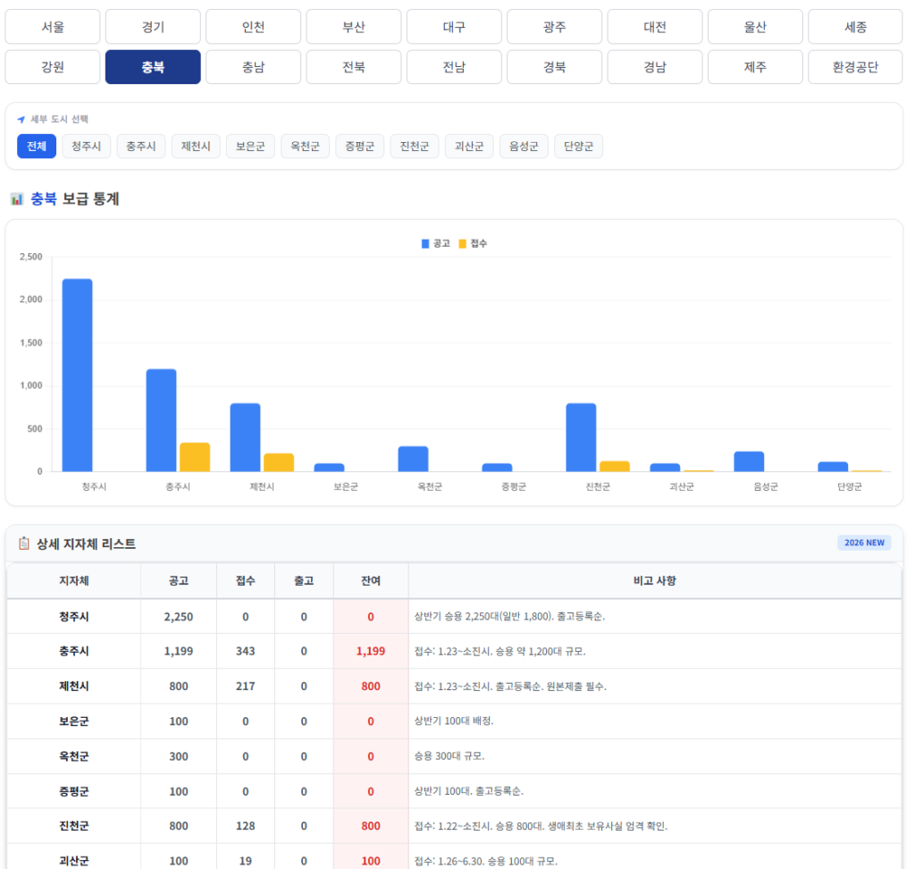
Task: Filter by 청주시 city chip
Action: click(87, 147)
